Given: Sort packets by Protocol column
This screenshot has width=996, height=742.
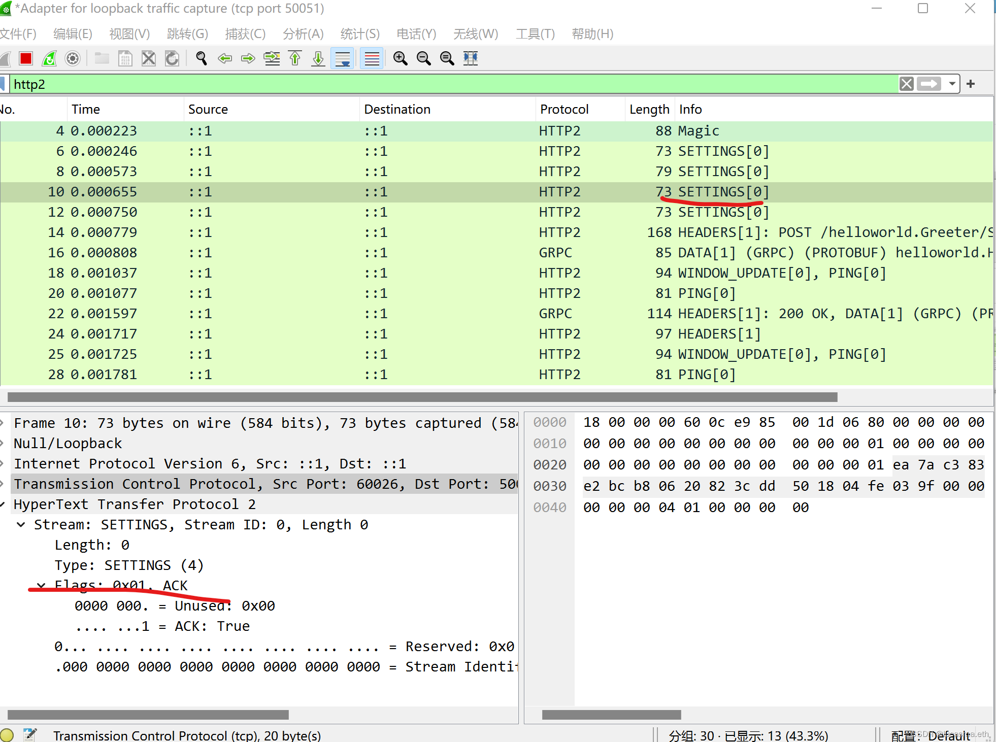Looking at the screenshot, I should click(580, 109).
